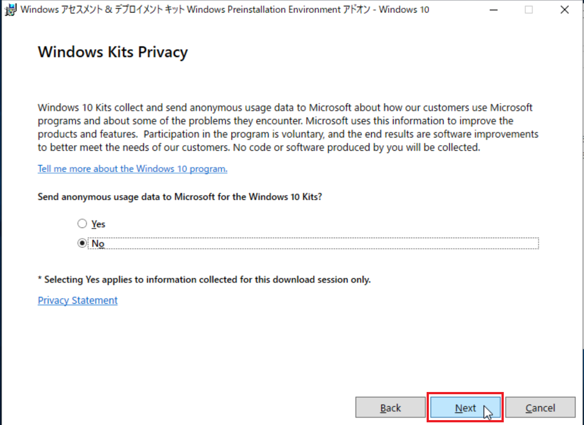584x425 pixels.
Task: Click the "Selecting Yes applies" footnote text
Action: click(204, 280)
